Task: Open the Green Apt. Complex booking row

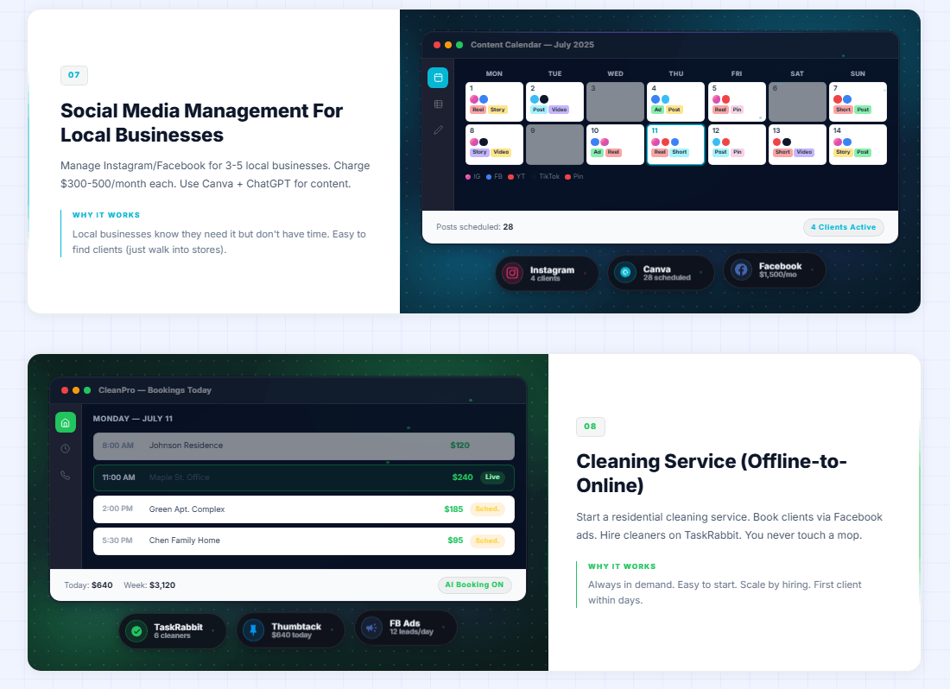Action: [303, 509]
